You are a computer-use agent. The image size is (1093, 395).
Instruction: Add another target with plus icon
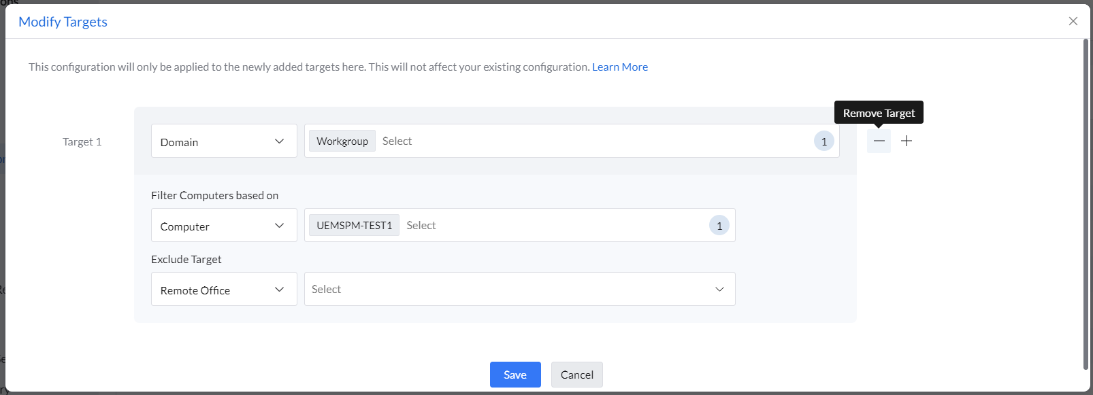click(x=907, y=141)
